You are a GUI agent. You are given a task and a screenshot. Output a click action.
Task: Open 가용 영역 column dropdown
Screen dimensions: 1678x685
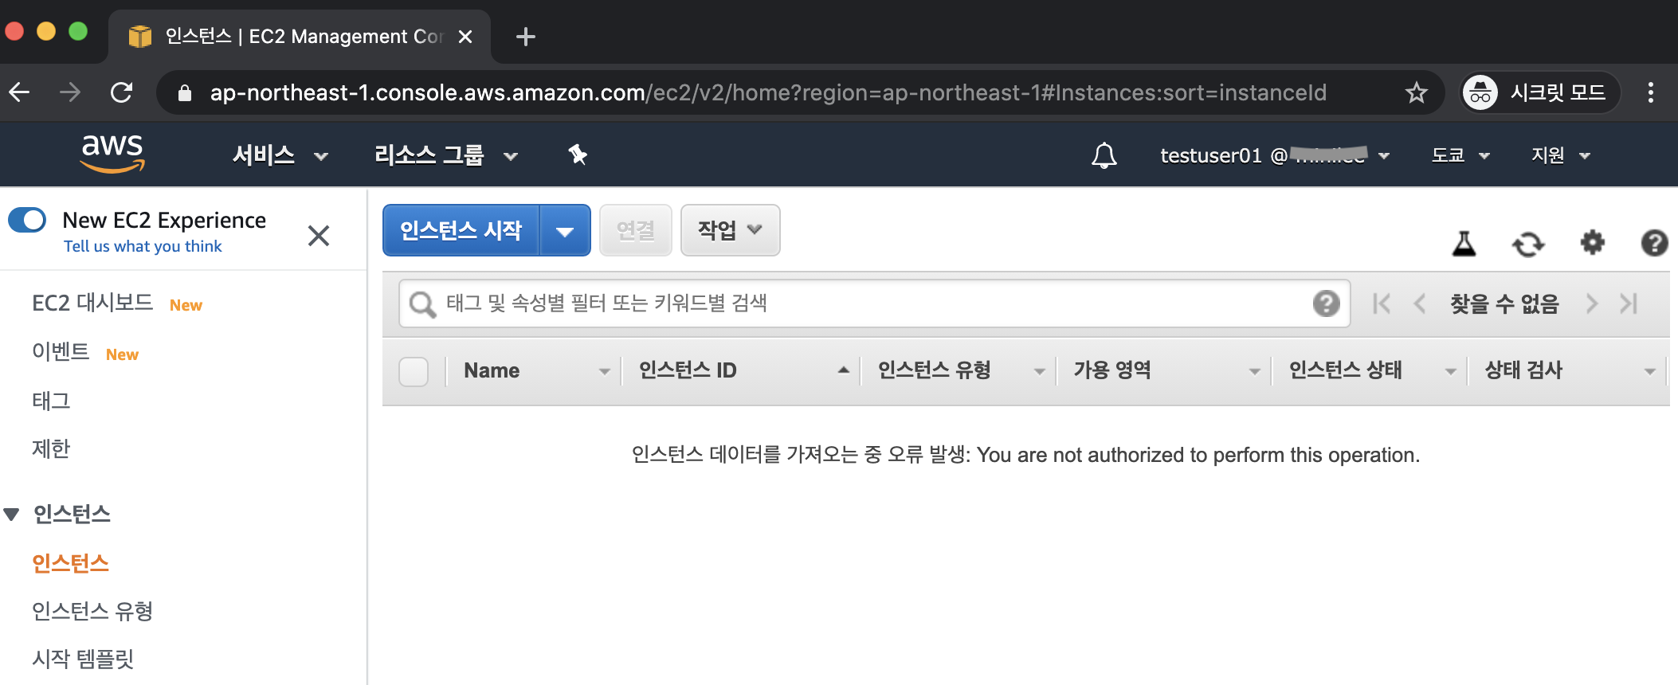pyautogui.click(x=1254, y=371)
